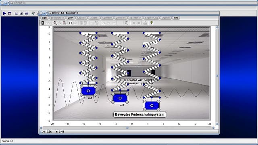Image resolution: width=258 pixels, height=145 pixels.
Task: Click the SimPlot 1.0 status bar text
Action: coord(8,141)
